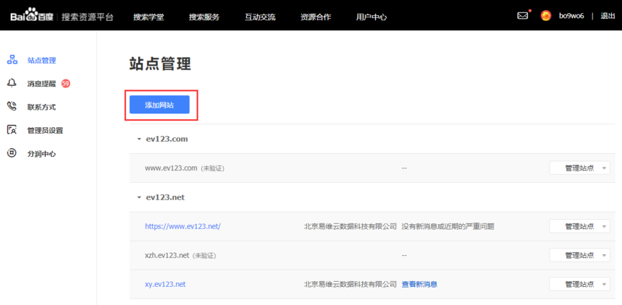Image resolution: width=622 pixels, height=305 pixels.
Task: Collapse the ev123.com site group
Action: click(x=139, y=138)
